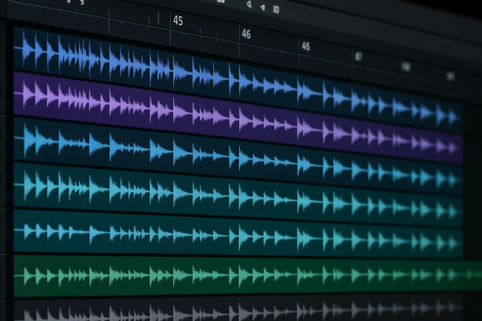The height and width of the screenshot is (321, 482).
Task: Click the blurry ruler number right of 46
Action: [306, 47]
